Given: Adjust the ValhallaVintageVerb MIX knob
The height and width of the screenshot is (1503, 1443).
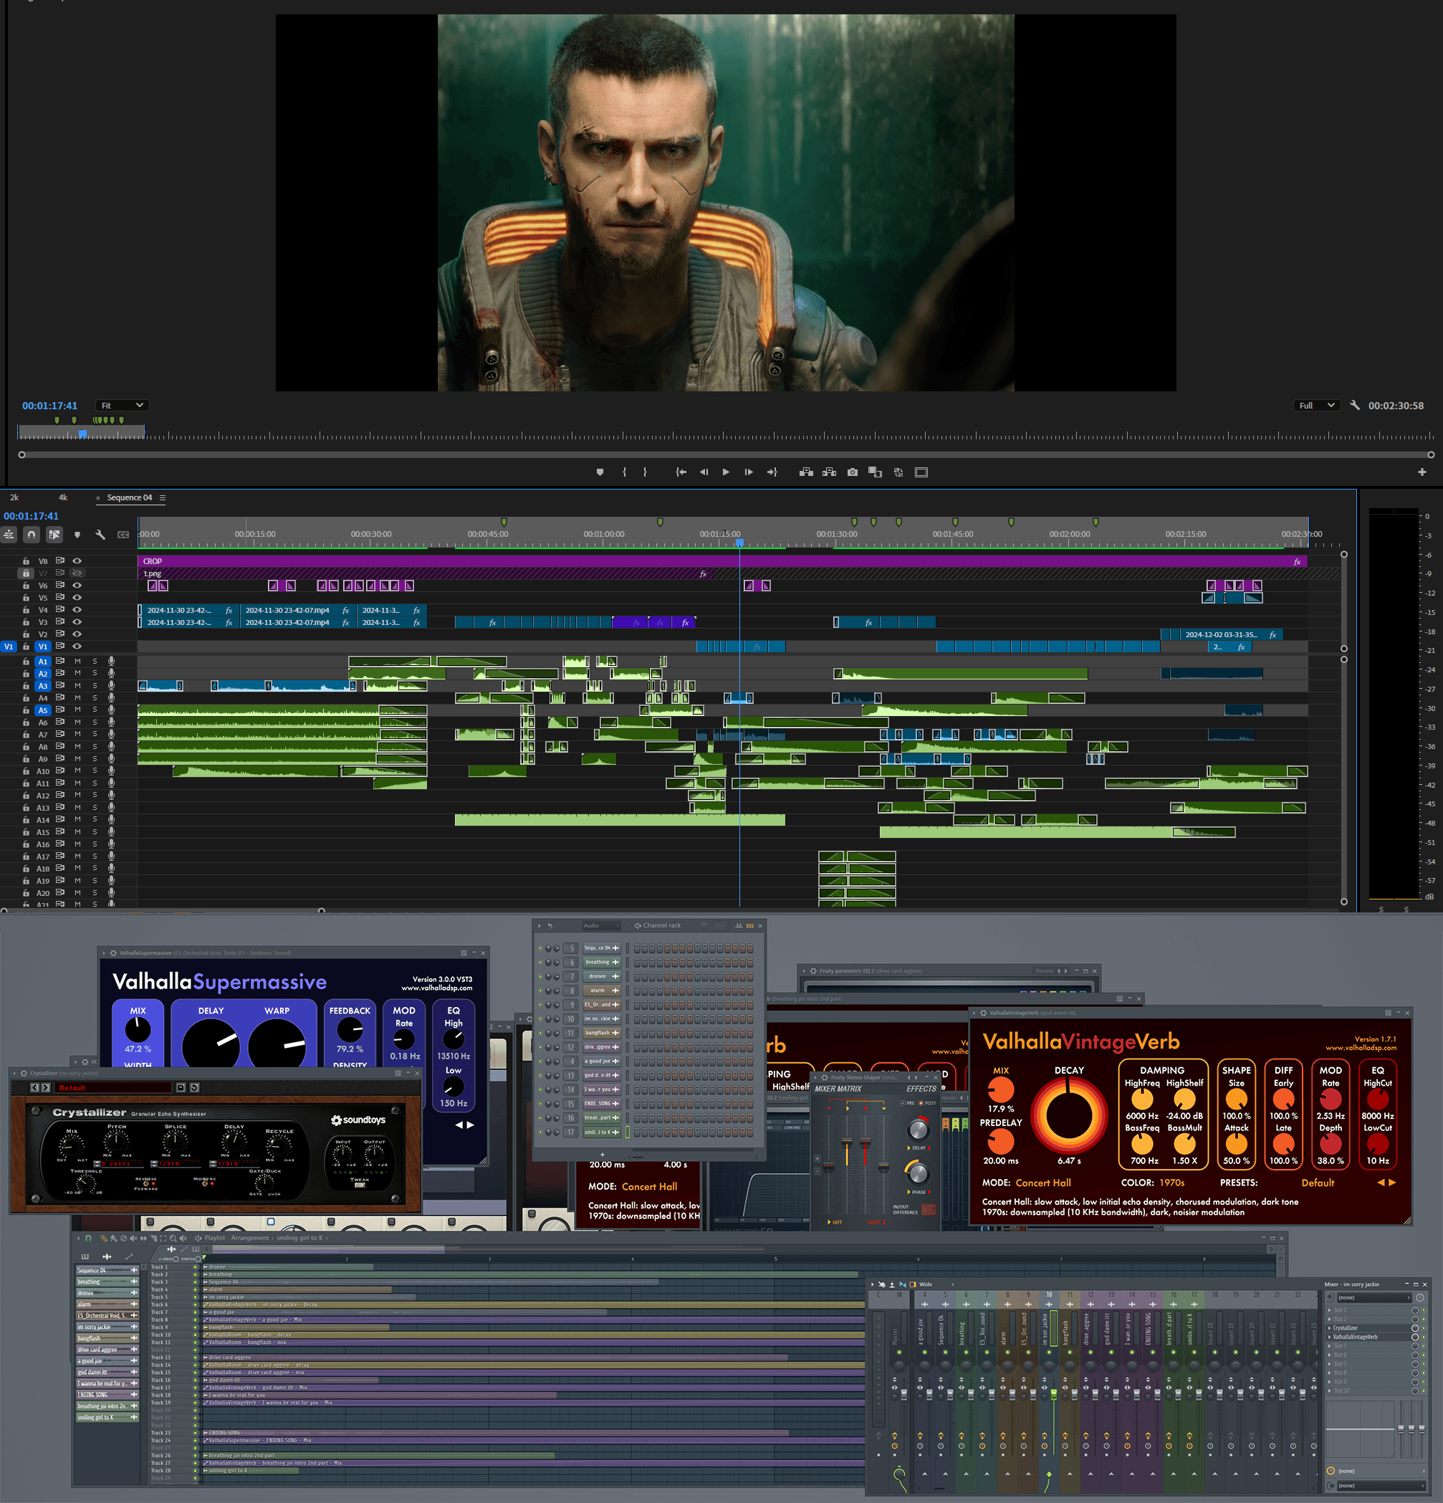Looking at the screenshot, I should tap(1001, 1089).
